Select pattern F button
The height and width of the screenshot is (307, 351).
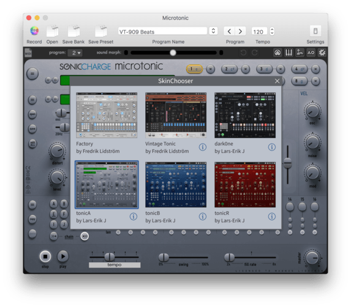64,214
